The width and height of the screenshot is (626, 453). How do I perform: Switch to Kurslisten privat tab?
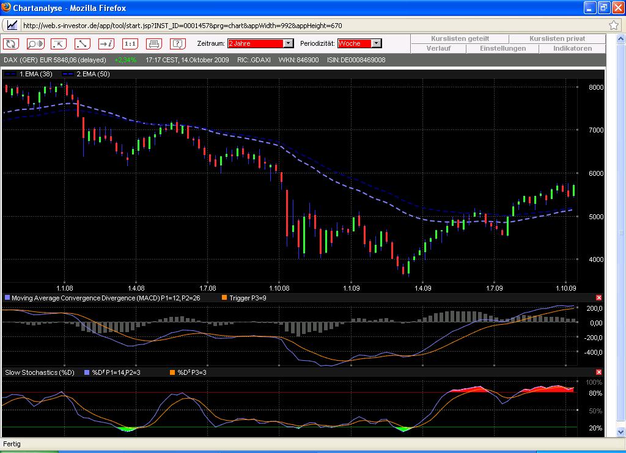(x=558, y=38)
